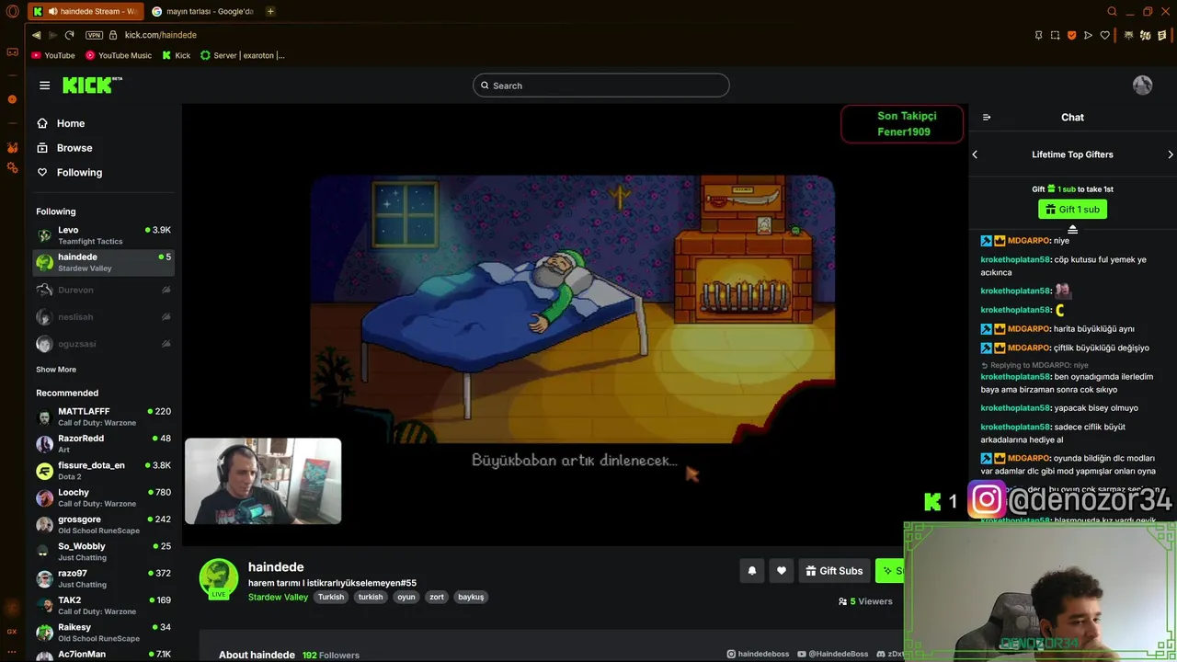The image size is (1177, 662).
Task: Collapse the gifters banner arrow
Action: 1072,228
